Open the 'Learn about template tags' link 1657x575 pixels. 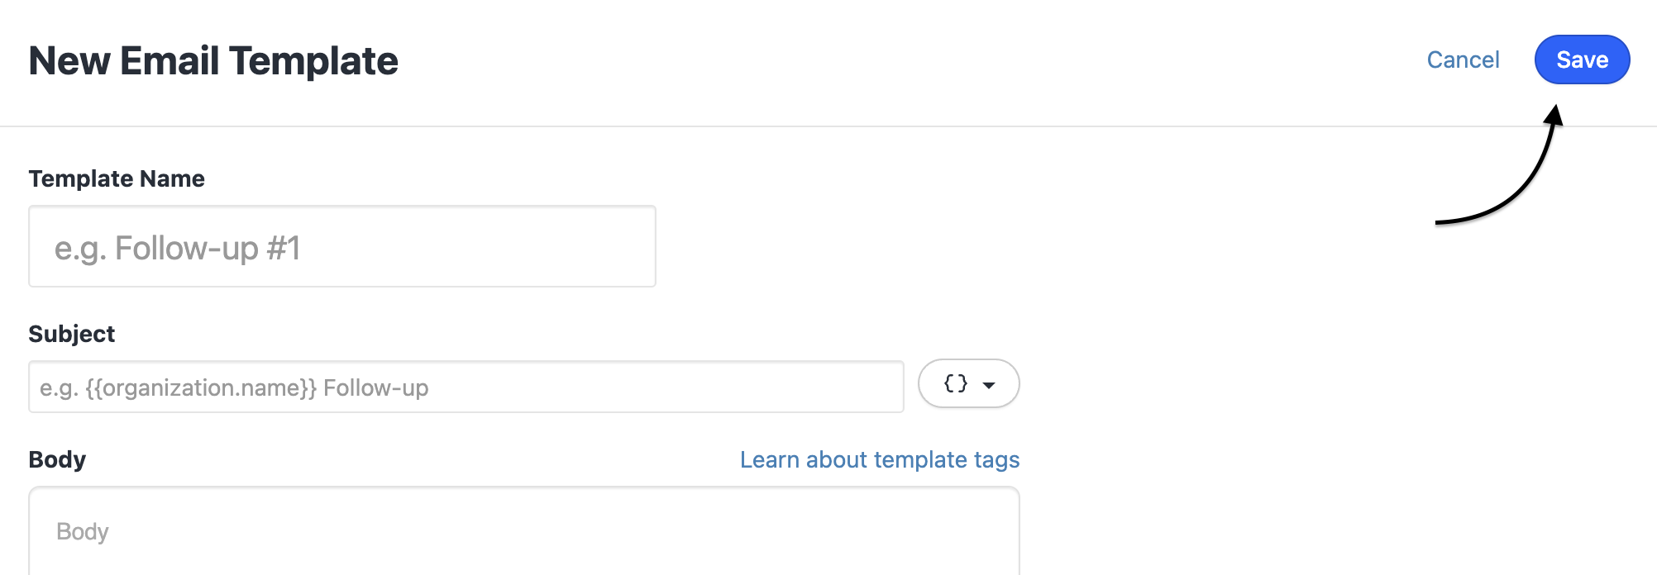[x=880, y=459]
